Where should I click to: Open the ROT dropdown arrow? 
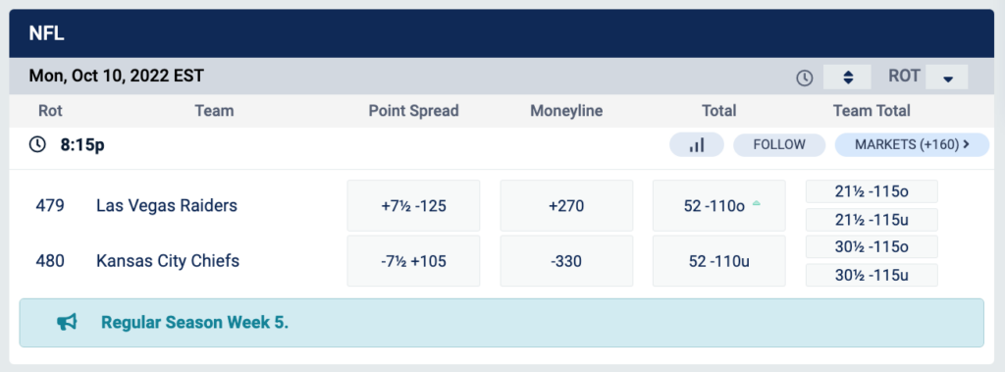click(947, 77)
